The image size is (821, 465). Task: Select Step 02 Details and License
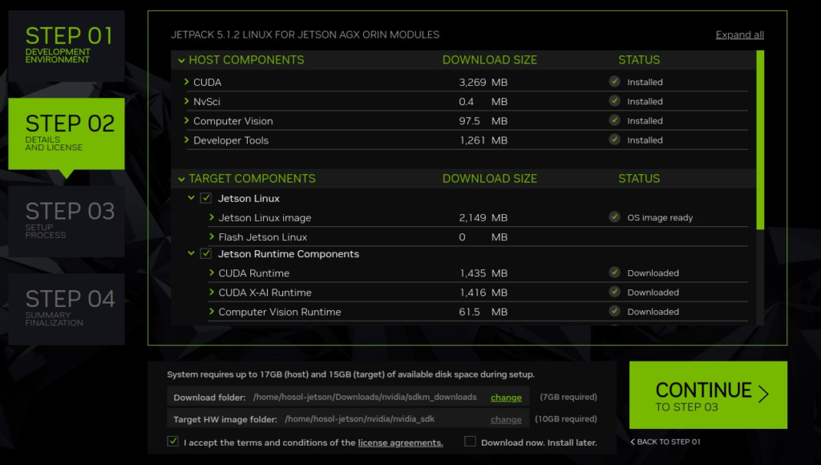tap(67, 134)
